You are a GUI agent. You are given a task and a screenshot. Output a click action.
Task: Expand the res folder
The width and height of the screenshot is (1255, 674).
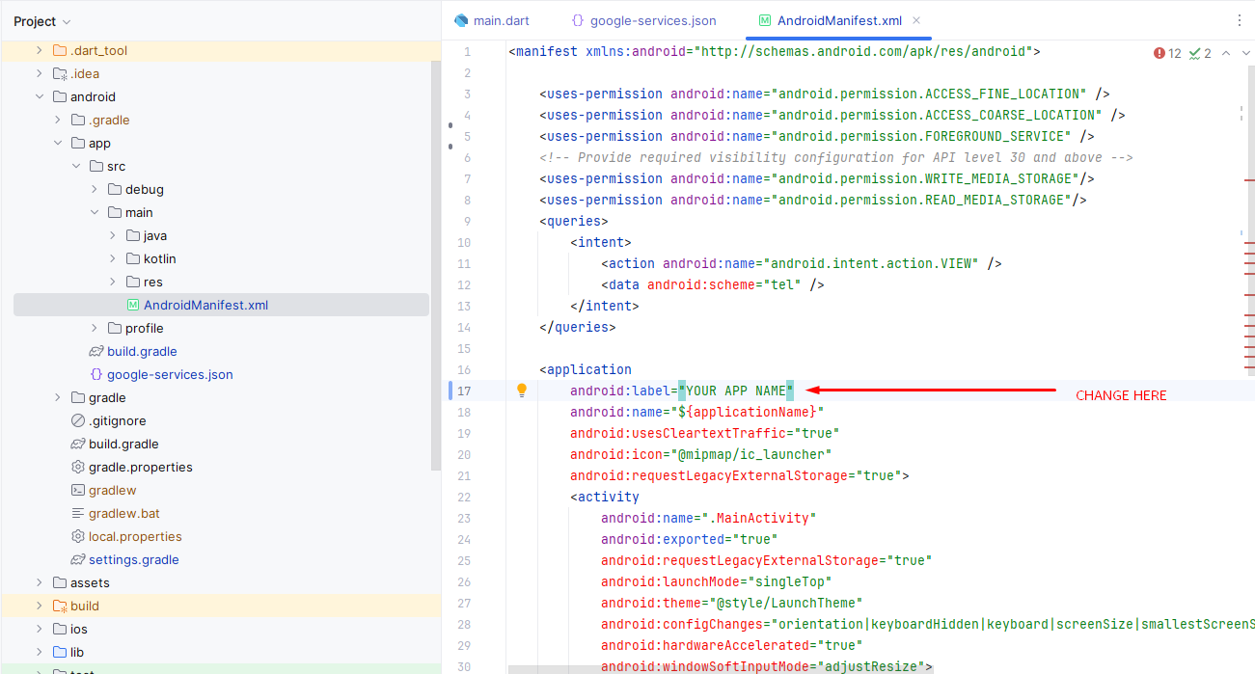click(x=113, y=282)
